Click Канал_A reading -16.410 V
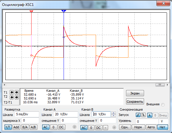172x133 pixels. tap(53, 94)
